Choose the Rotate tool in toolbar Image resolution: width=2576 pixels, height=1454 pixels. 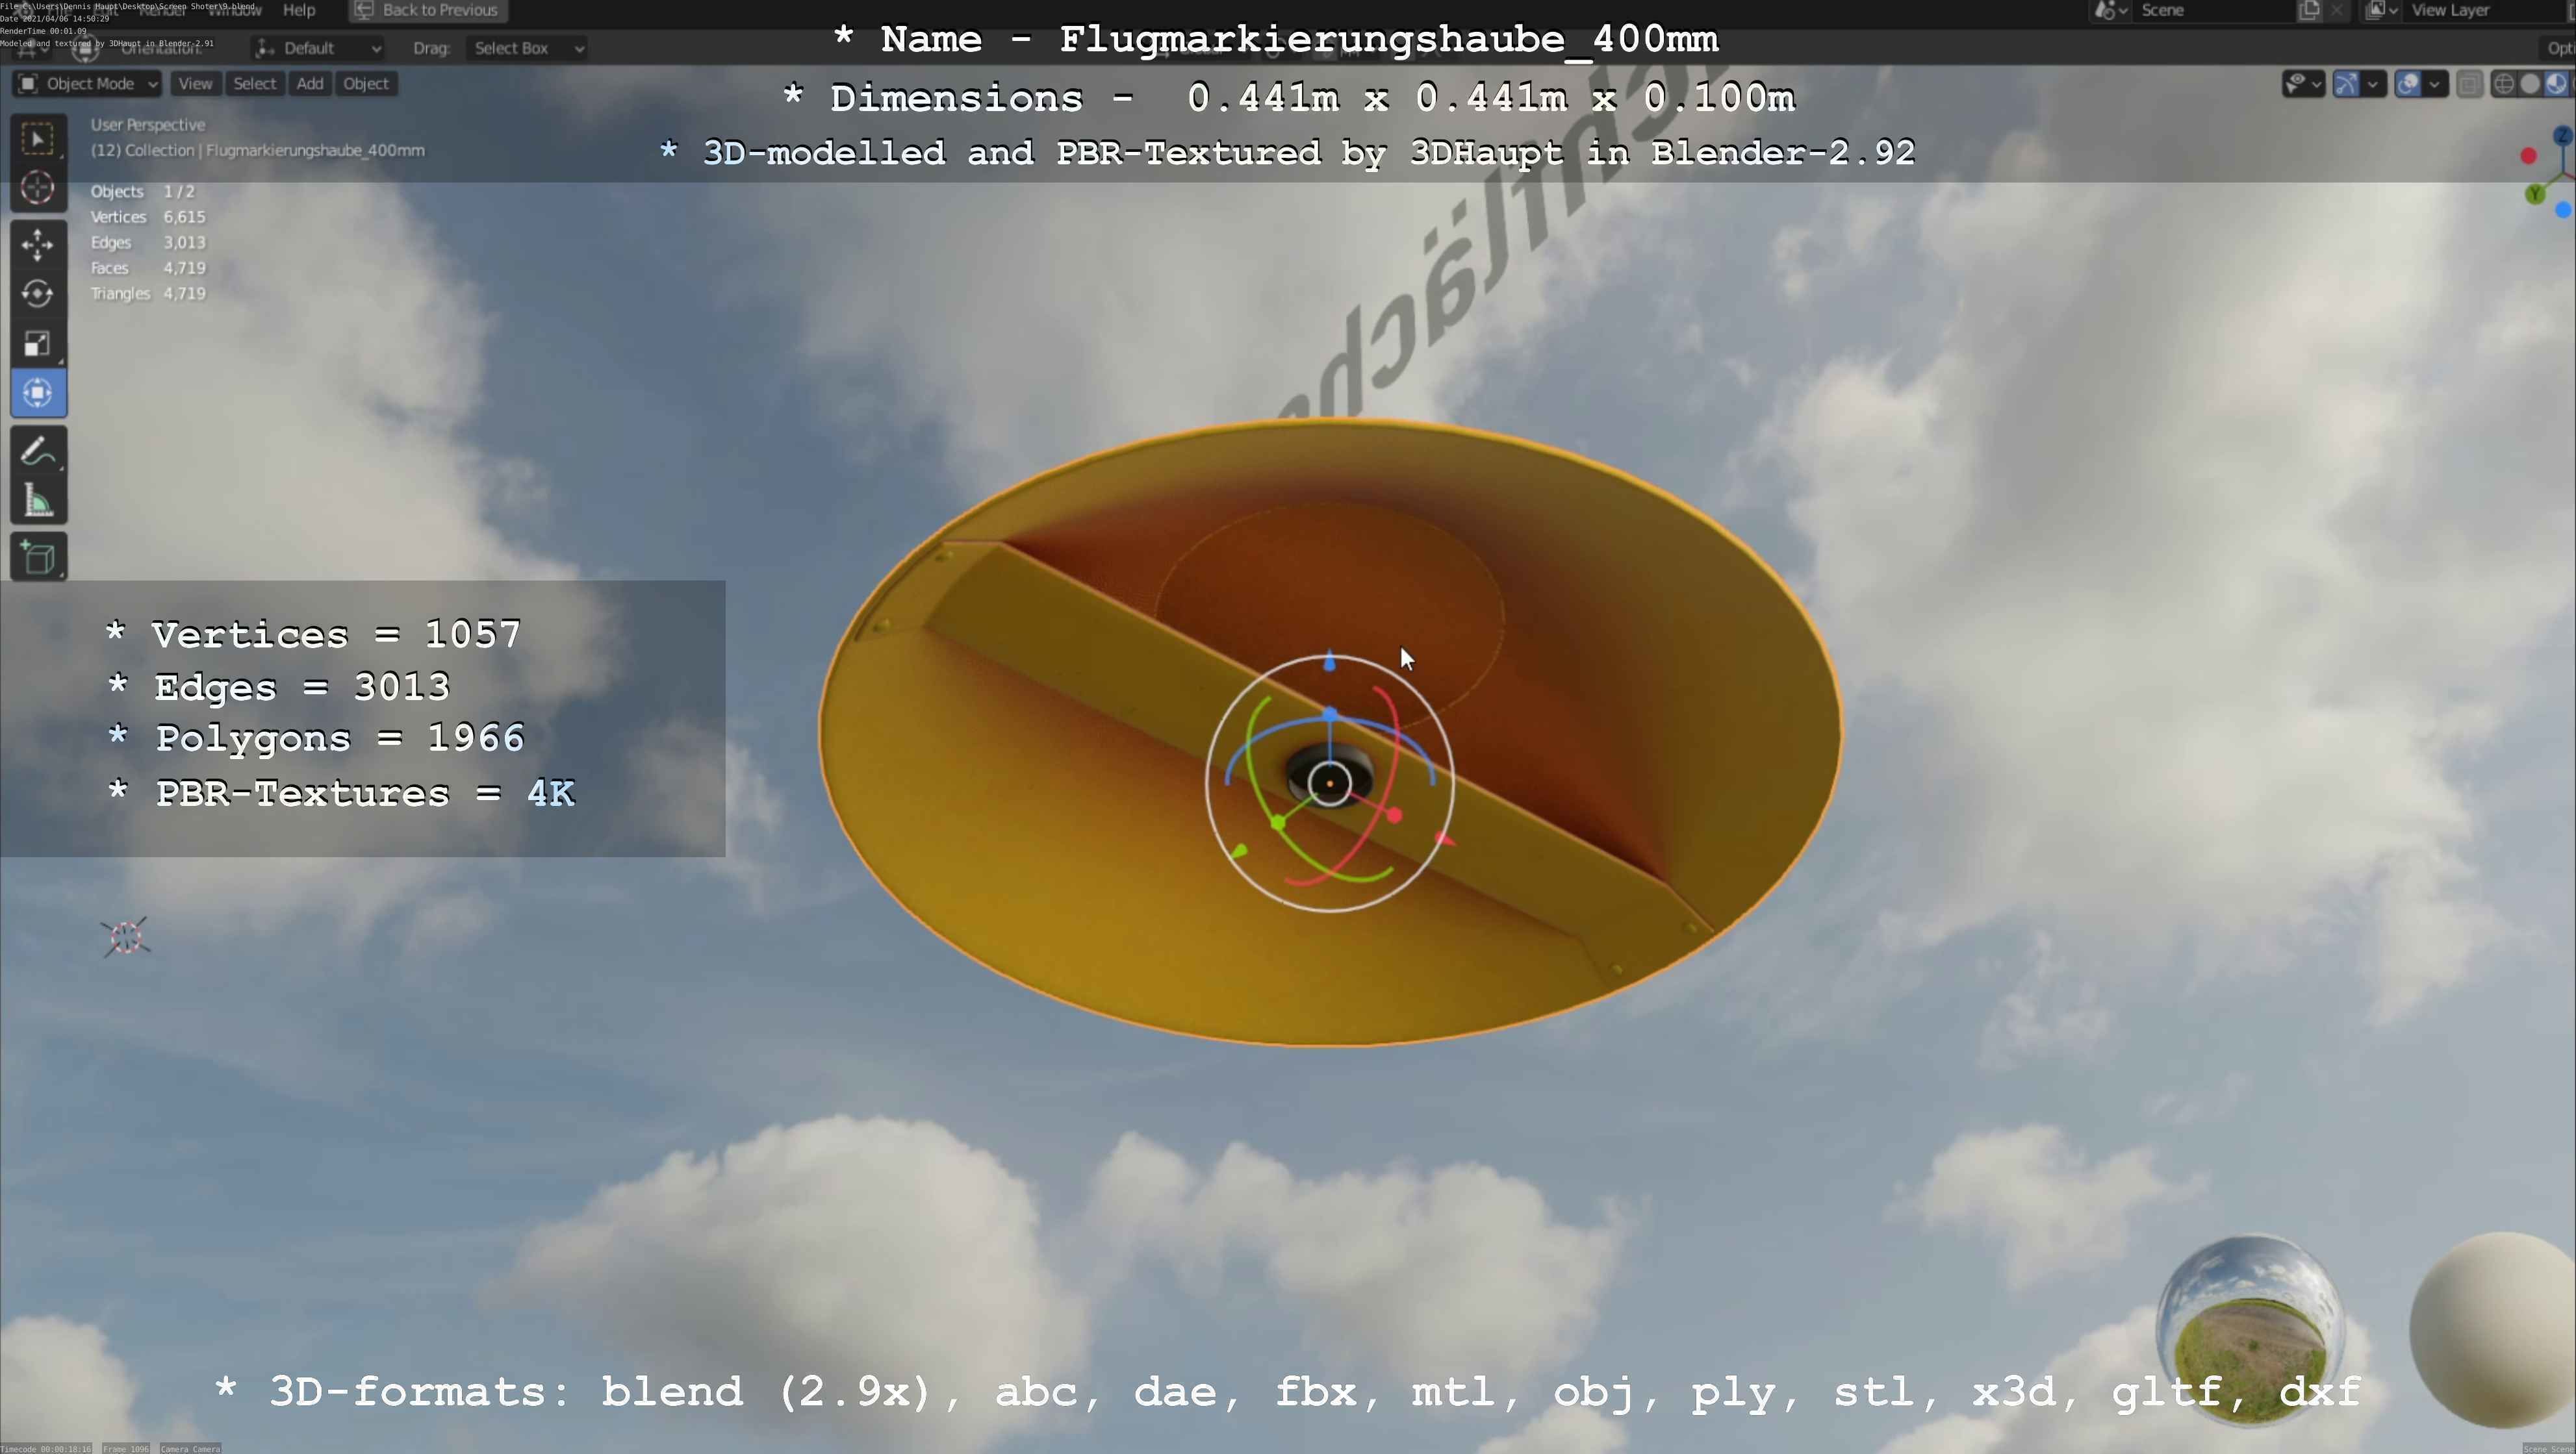pyautogui.click(x=38, y=294)
